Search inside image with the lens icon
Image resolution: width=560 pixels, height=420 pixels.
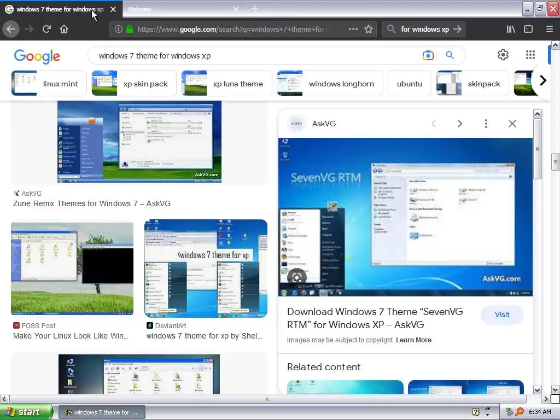click(297, 277)
